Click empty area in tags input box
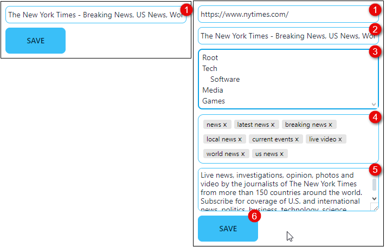386x247 pixels. pos(332,154)
